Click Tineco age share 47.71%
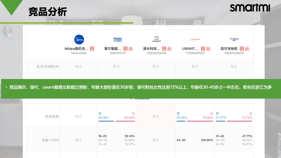Image resolution: width=281 pixels, height=158 pixels. (247, 136)
